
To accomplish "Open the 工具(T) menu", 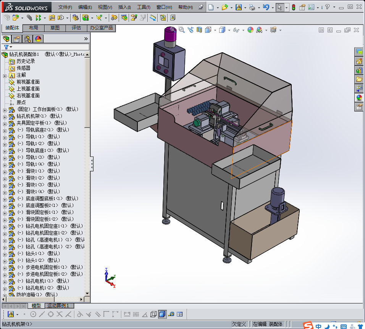I will click(x=144, y=7).
